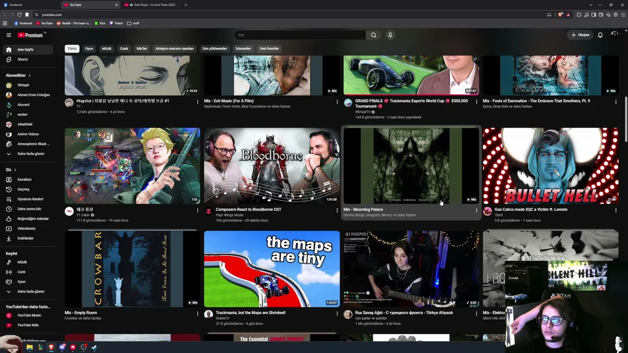Open File Explorer from the taskbar

click(x=29, y=347)
